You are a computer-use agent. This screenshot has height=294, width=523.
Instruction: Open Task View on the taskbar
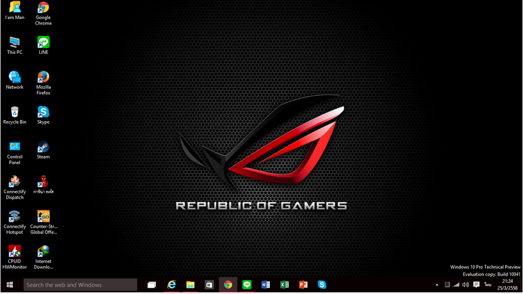152,284
